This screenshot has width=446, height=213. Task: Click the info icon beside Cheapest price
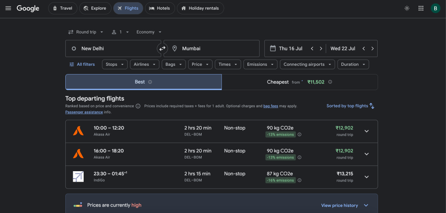point(330,82)
